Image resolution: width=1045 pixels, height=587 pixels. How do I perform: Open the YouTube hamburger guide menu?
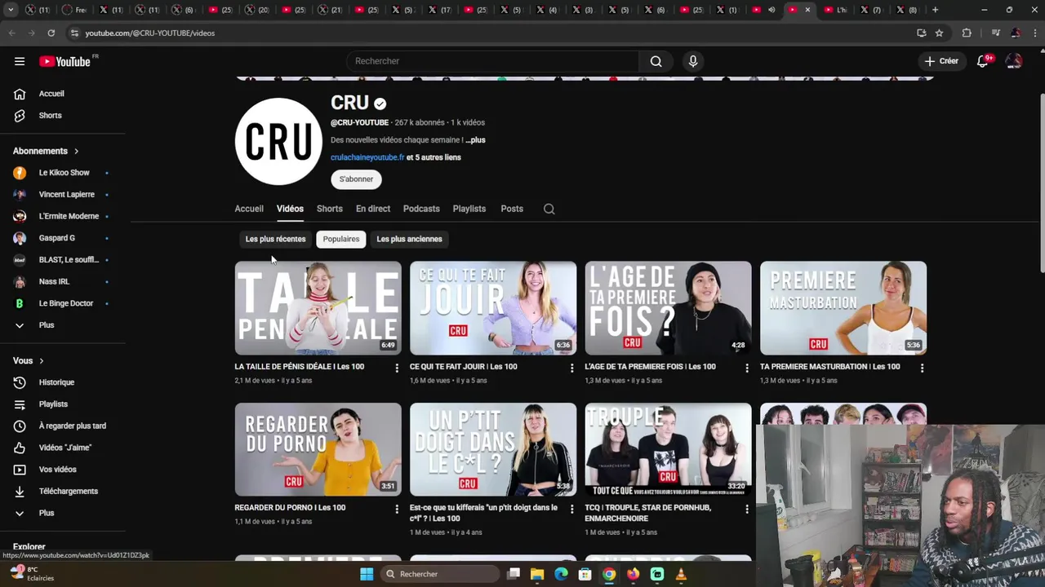coord(20,61)
